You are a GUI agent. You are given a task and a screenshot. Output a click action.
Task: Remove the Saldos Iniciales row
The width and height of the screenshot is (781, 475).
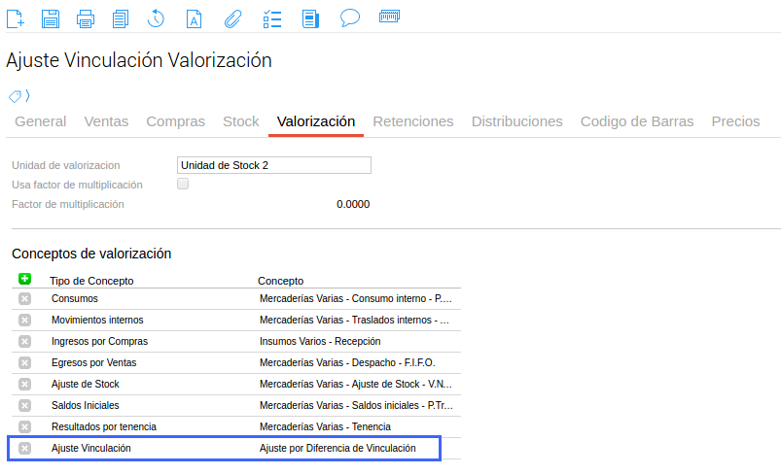tap(24, 405)
